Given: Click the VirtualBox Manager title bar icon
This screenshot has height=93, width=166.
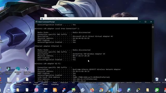Looking at the screenshot, I should (42, 19).
